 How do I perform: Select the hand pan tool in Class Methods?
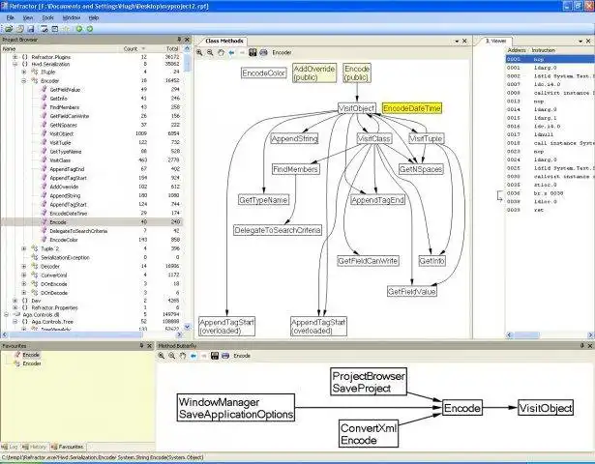pos(221,53)
